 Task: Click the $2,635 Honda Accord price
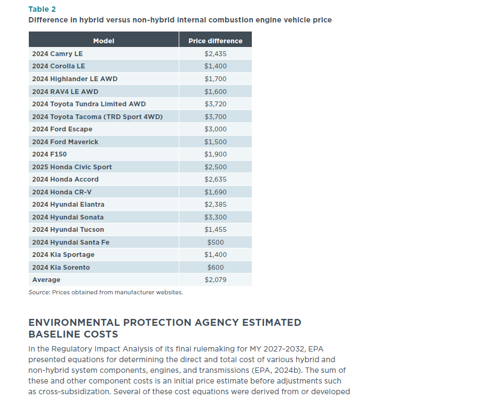click(216, 179)
